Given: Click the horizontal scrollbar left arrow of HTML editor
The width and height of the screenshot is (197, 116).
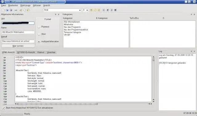Looking at the screenshot, I should click(x=16, y=104).
